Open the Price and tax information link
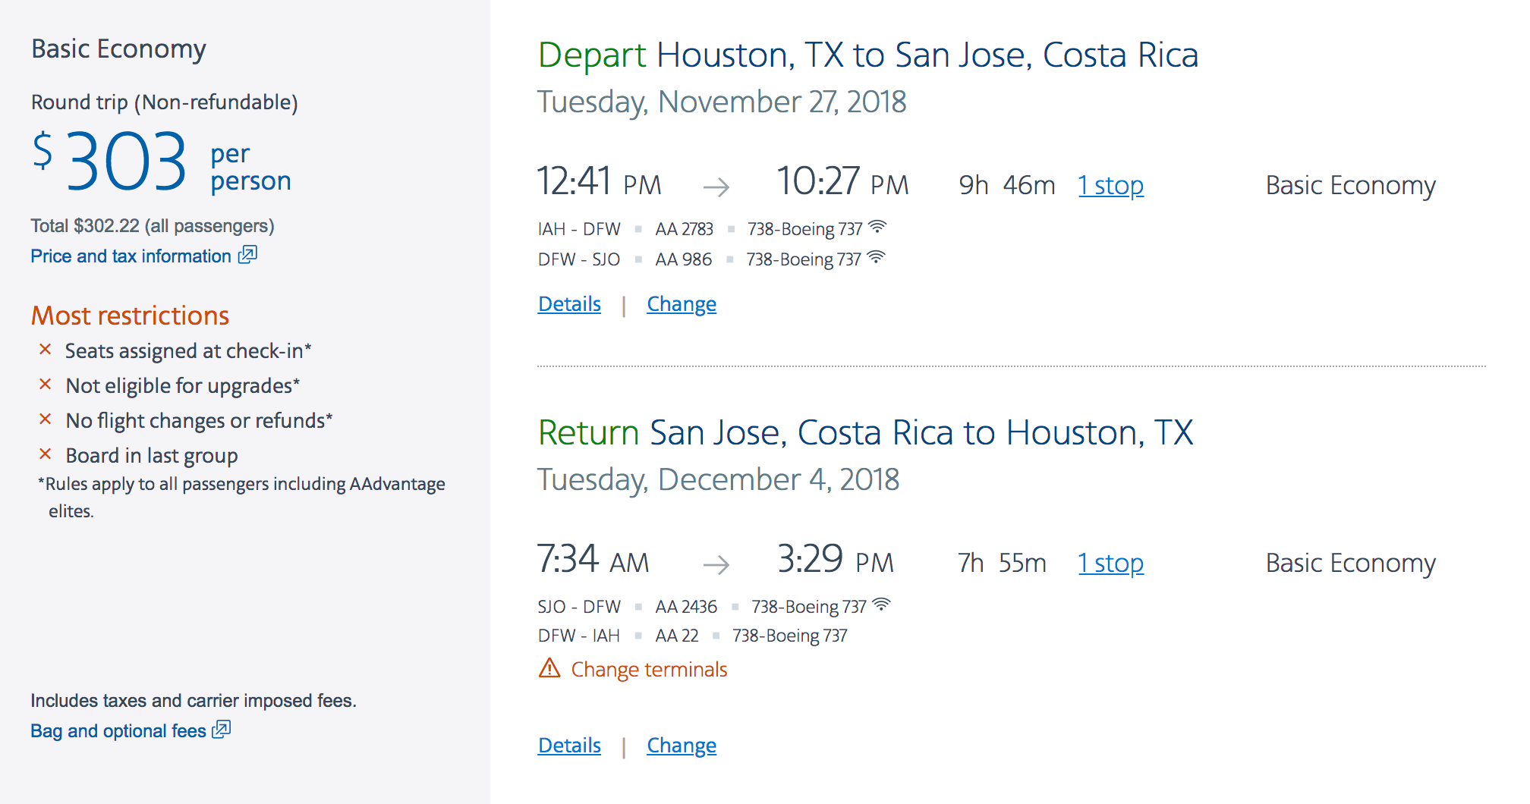The image size is (1530, 804). point(131,256)
